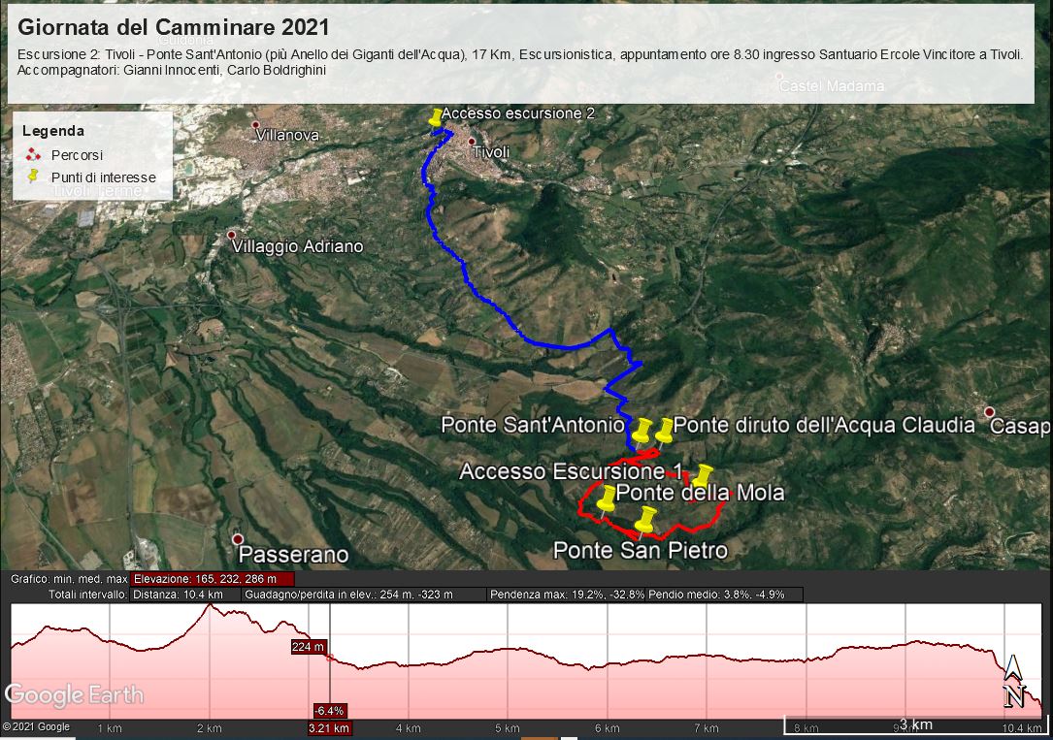The height and width of the screenshot is (740, 1053).
Task: Click the red place marker dot for Villaggio Adriano
Action: pos(232,236)
